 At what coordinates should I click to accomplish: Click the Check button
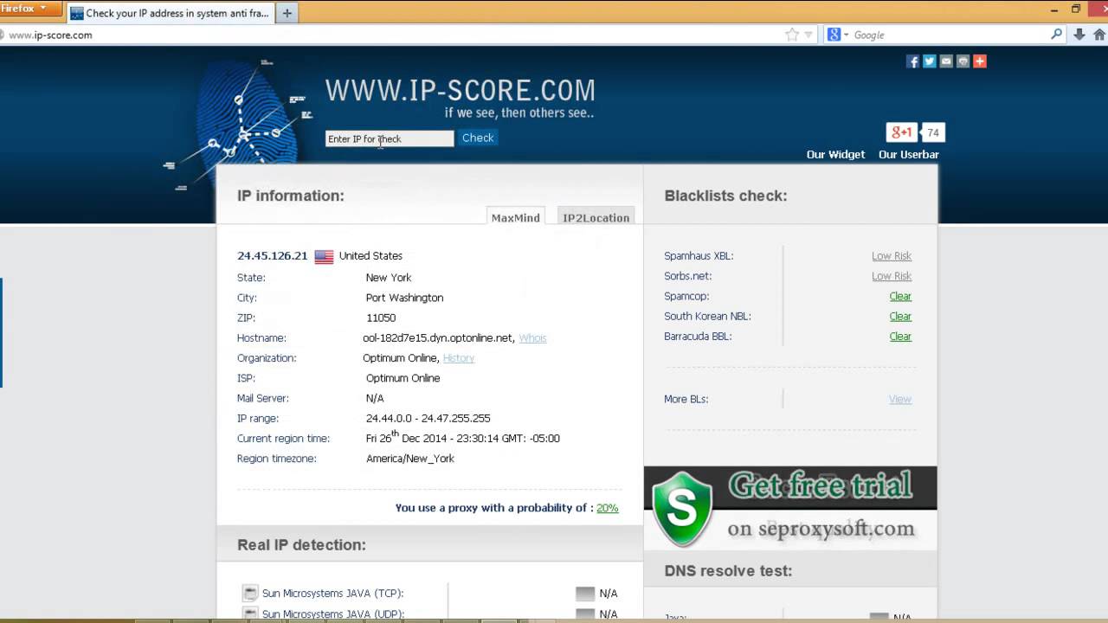(x=478, y=138)
